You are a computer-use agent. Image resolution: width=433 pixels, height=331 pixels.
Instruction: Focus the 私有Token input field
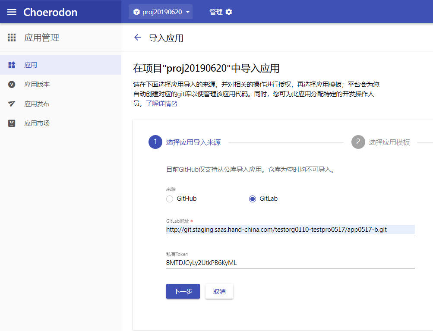290,263
